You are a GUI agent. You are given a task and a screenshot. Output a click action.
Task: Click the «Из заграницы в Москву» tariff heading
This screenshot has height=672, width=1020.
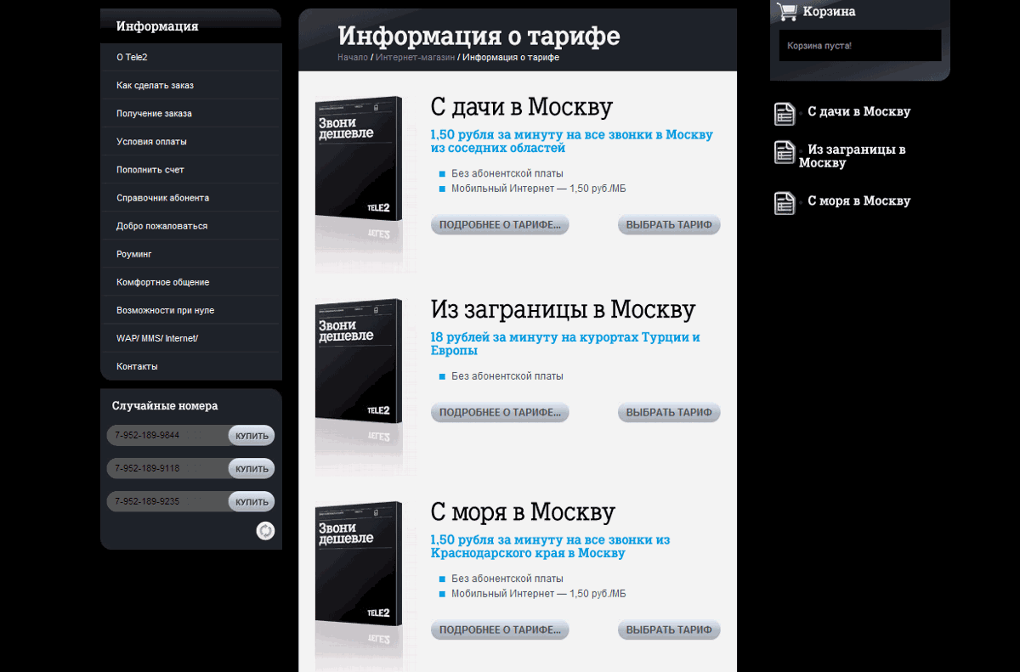coord(563,309)
